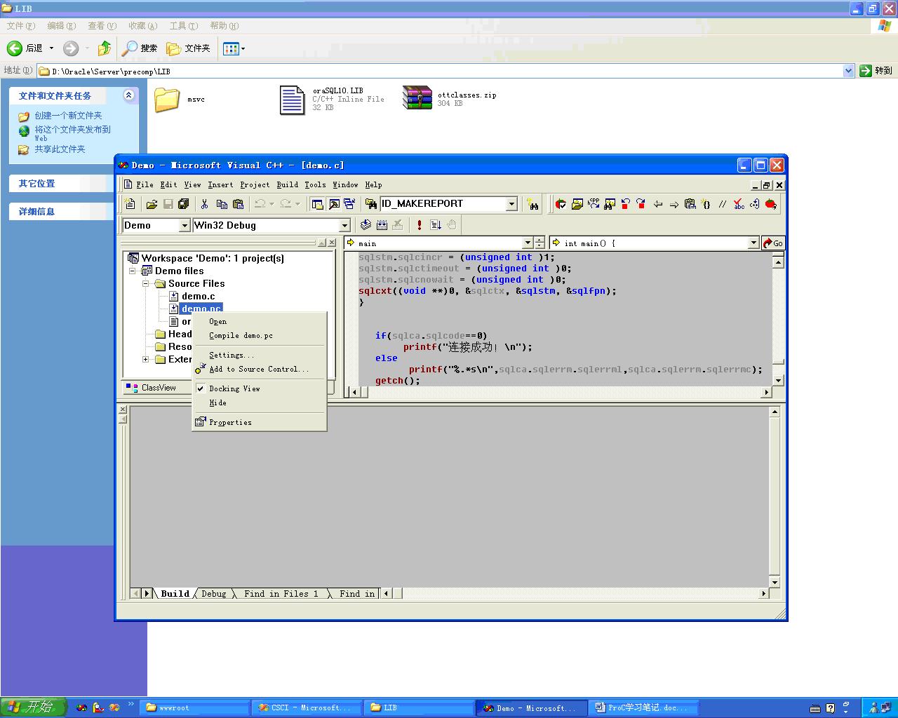Toggle the Output window icon

333,204
